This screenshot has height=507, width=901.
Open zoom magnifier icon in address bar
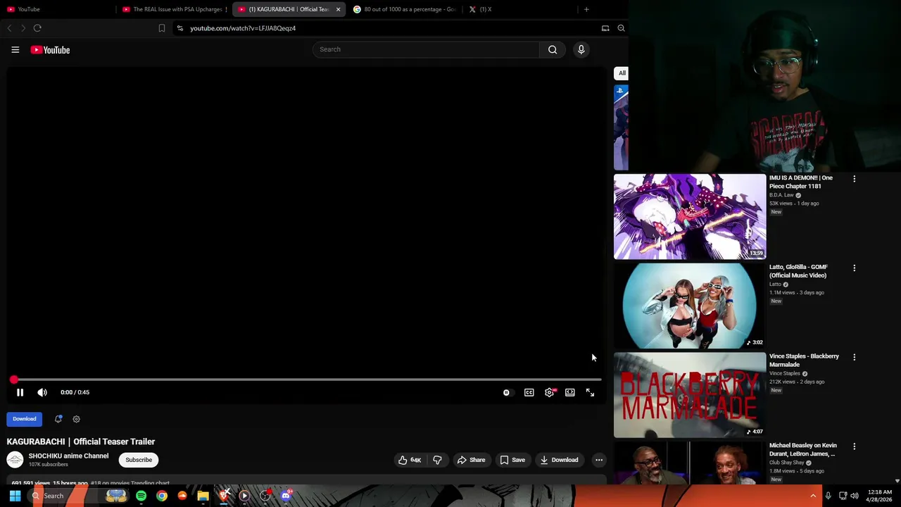(x=621, y=28)
